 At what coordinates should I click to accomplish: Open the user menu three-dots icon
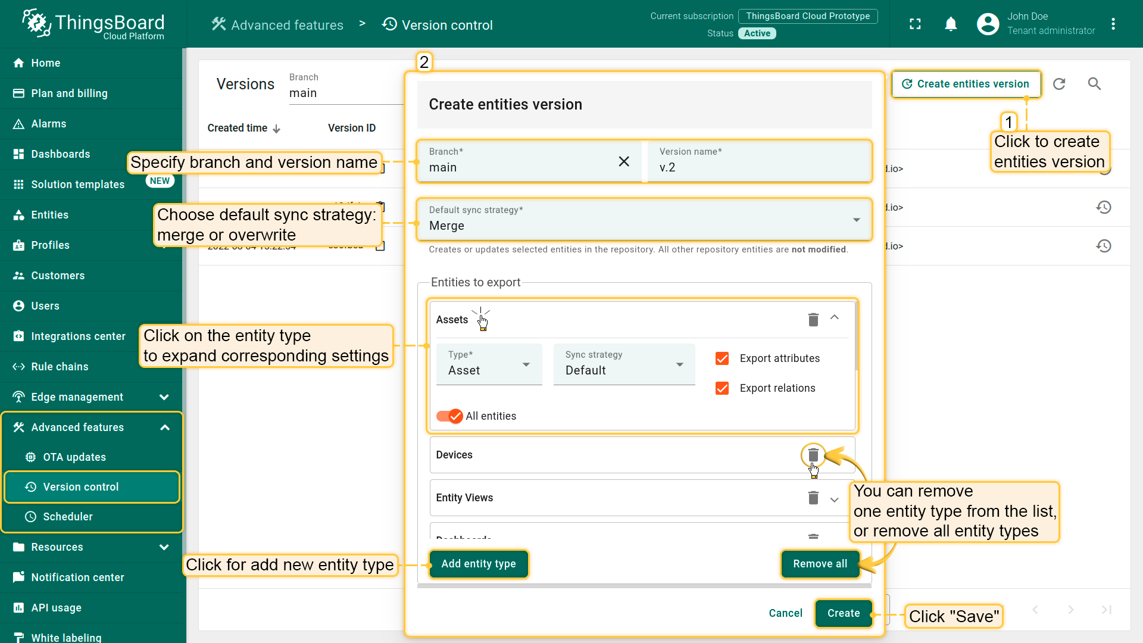tap(1113, 24)
